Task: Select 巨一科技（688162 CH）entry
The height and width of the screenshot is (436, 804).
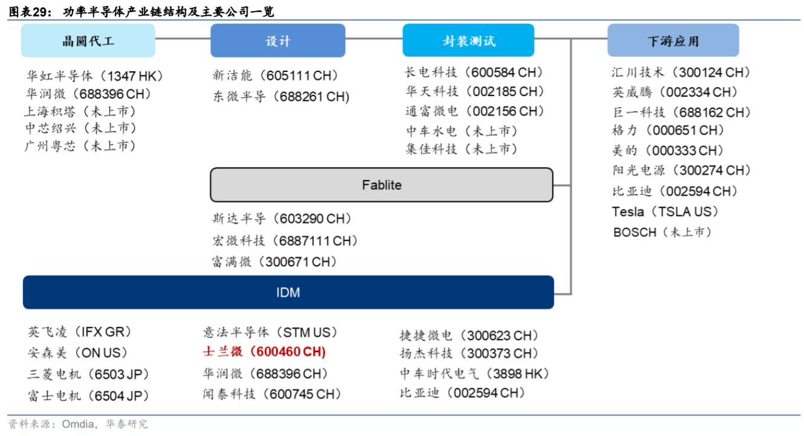Action: [681, 112]
